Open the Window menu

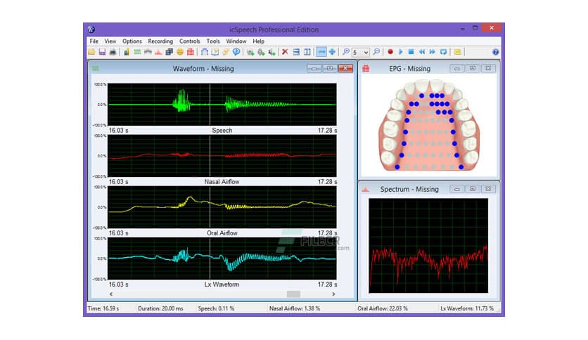(x=236, y=41)
